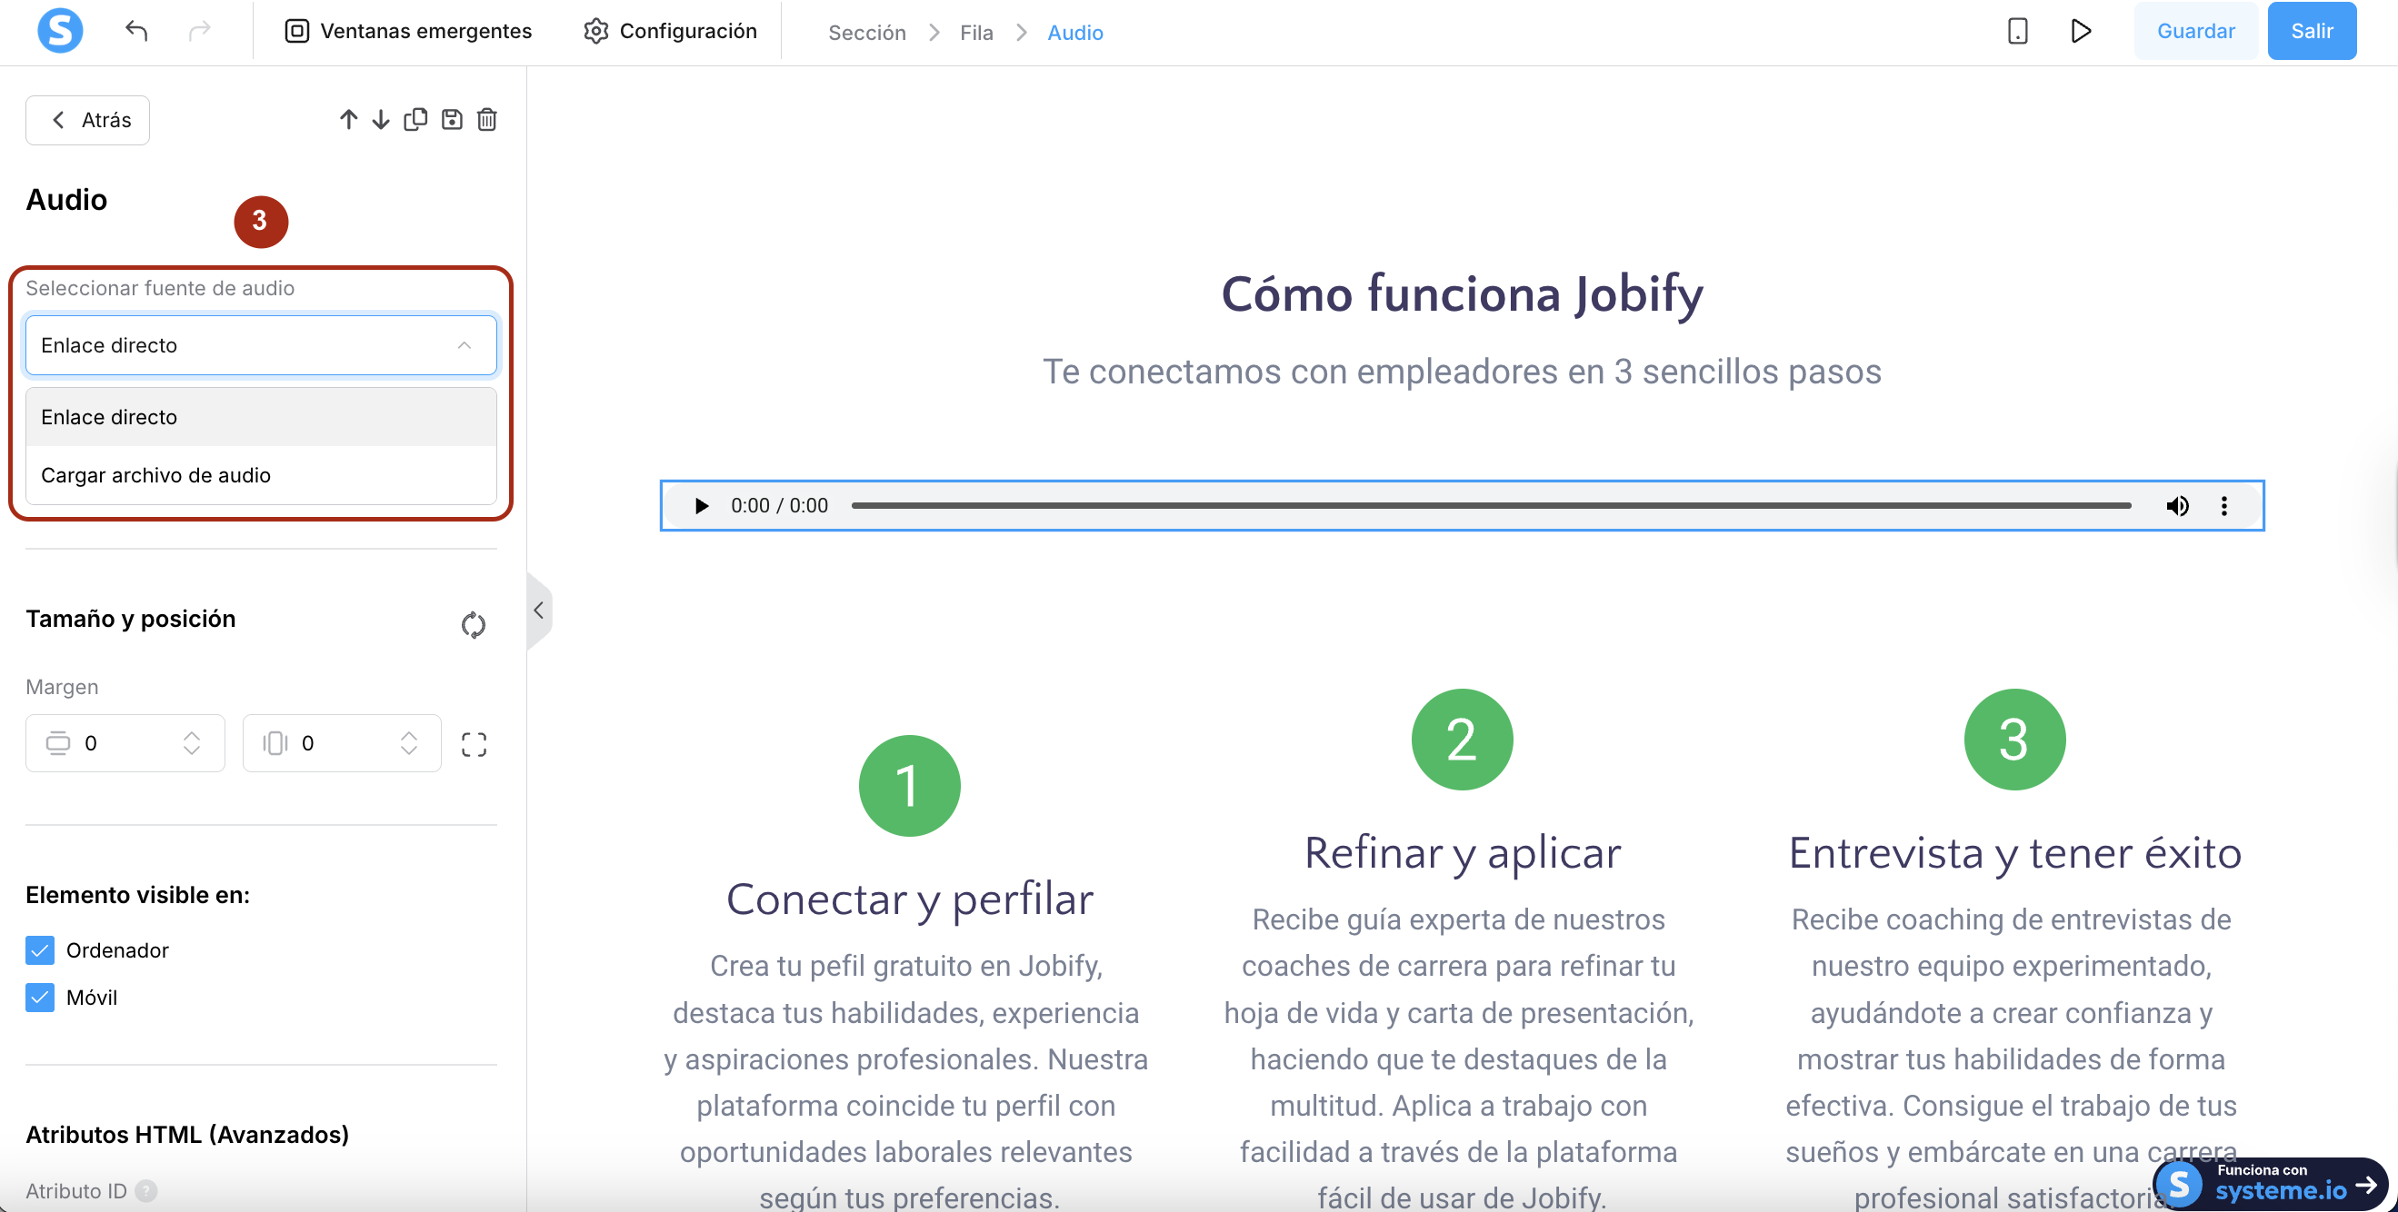
Task: Delete the Audio element with trash icon
Action: [487, 119]
